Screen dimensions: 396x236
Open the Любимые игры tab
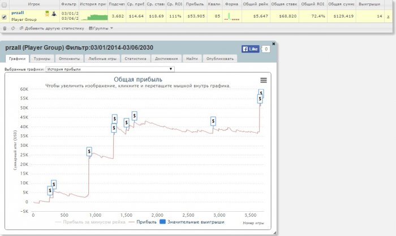click(102, 59)
